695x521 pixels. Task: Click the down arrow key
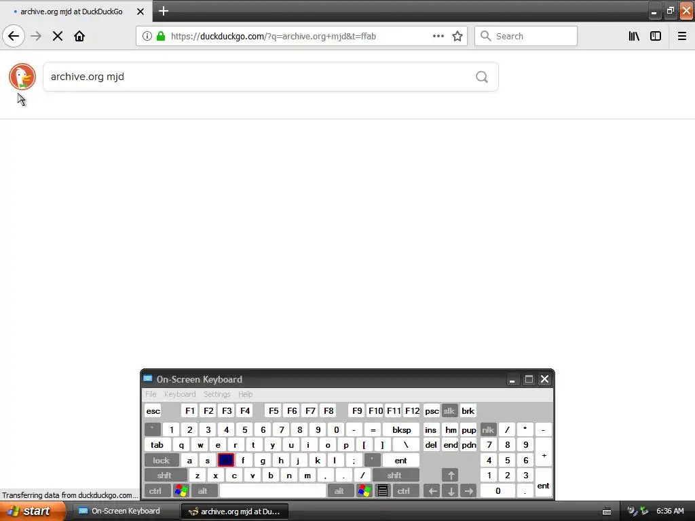pos(451,491)
